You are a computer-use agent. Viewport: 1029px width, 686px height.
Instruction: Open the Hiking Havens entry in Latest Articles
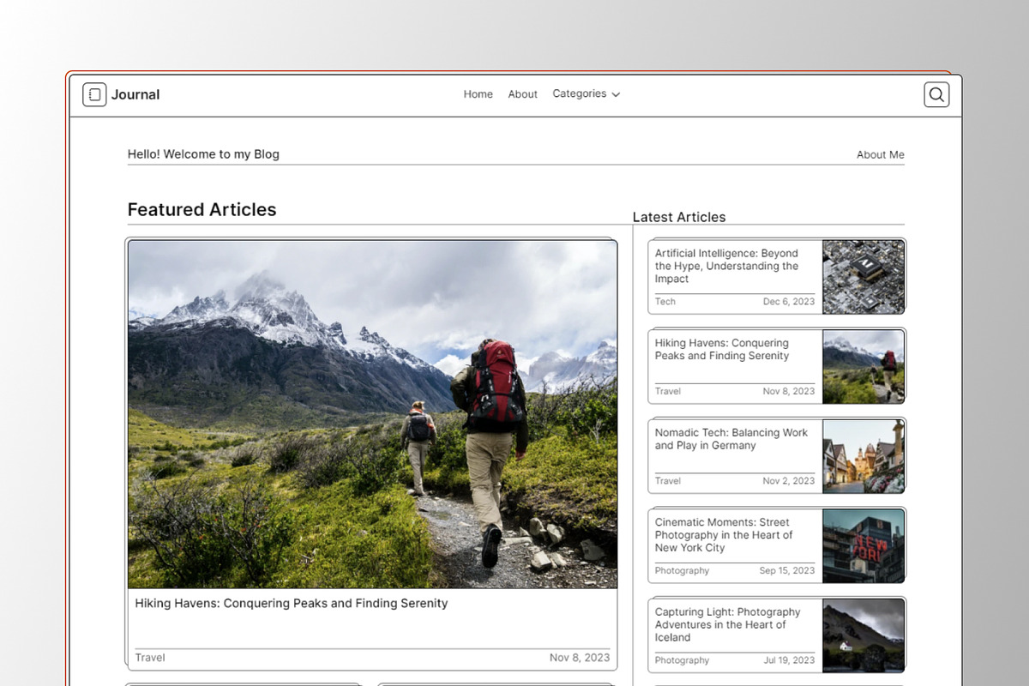pyautogui.click(x=722, y=350)
